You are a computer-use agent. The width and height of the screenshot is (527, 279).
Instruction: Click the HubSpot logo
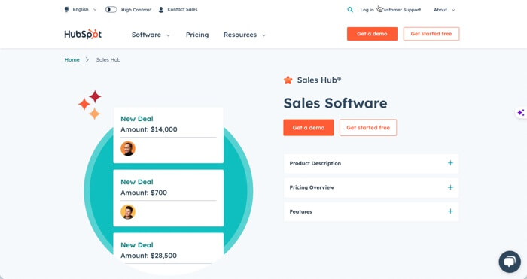point(83,35)
